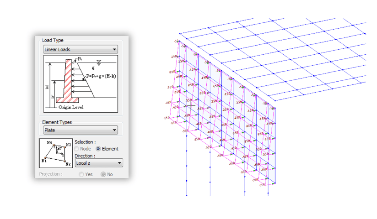Open the Direction dropdown showing Local z
377x219 pixels.
[x=99, y=163]
